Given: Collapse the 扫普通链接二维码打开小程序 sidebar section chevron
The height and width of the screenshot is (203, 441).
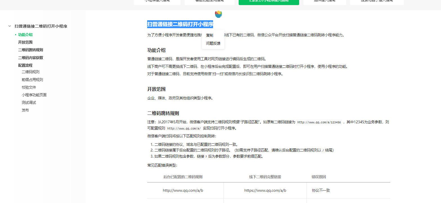Looking at the screenshot, I should [x=10, y=26].
